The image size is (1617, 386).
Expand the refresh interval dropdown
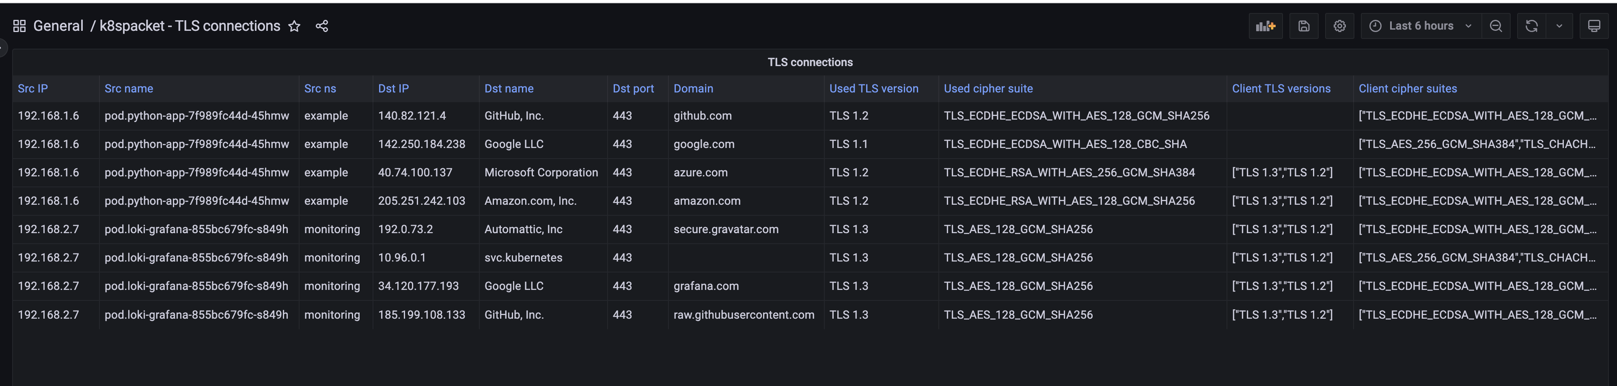coord(1559,26)
